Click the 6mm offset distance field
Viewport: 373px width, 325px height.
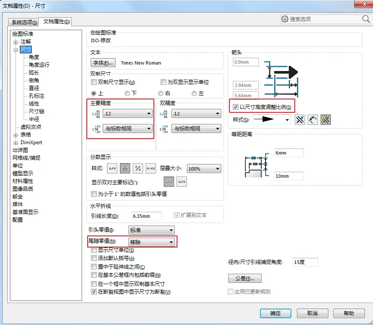coord(289,153)
